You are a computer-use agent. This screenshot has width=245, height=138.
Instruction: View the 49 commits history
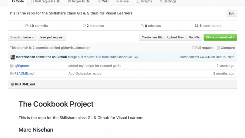click(36, 26)
